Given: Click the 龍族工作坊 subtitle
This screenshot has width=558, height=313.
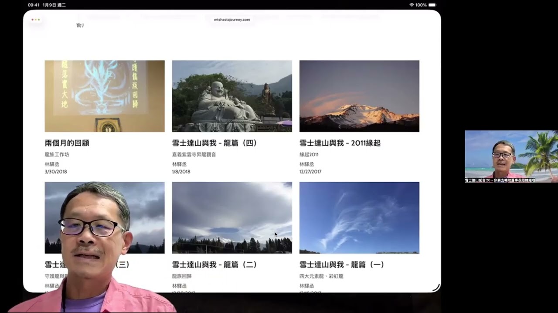Looking at the screenshot, I should [57, 154].
